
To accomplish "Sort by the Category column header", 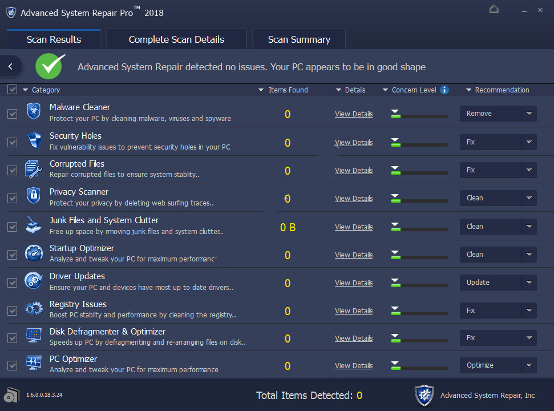I will click(x=41, y=90).
